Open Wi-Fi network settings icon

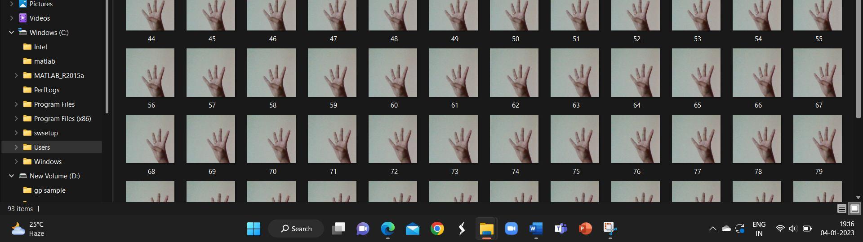tap(780, 229)
